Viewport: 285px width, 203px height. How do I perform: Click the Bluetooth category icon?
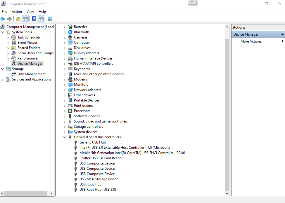70,32
